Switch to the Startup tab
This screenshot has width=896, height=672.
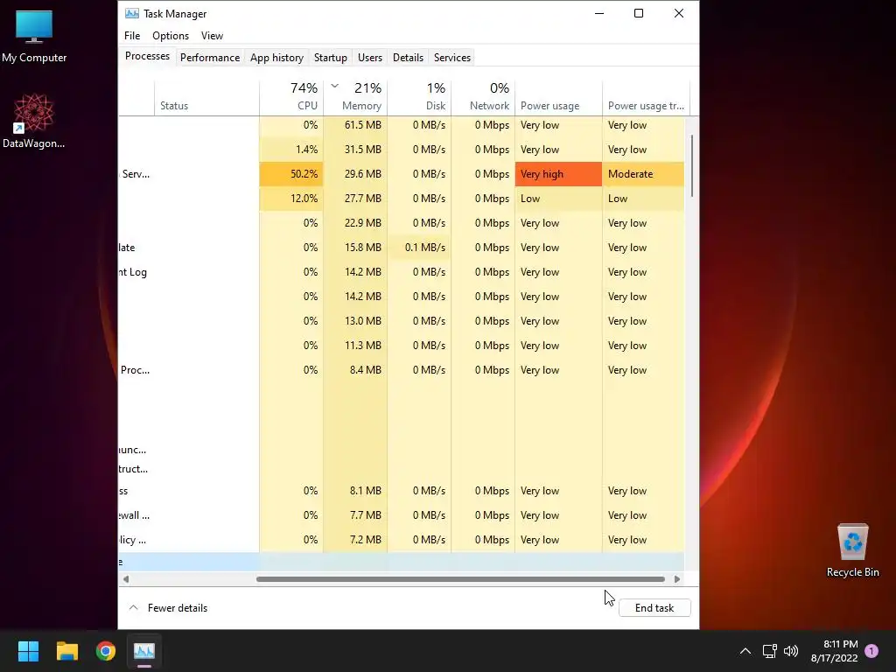(x=330, y=58)
